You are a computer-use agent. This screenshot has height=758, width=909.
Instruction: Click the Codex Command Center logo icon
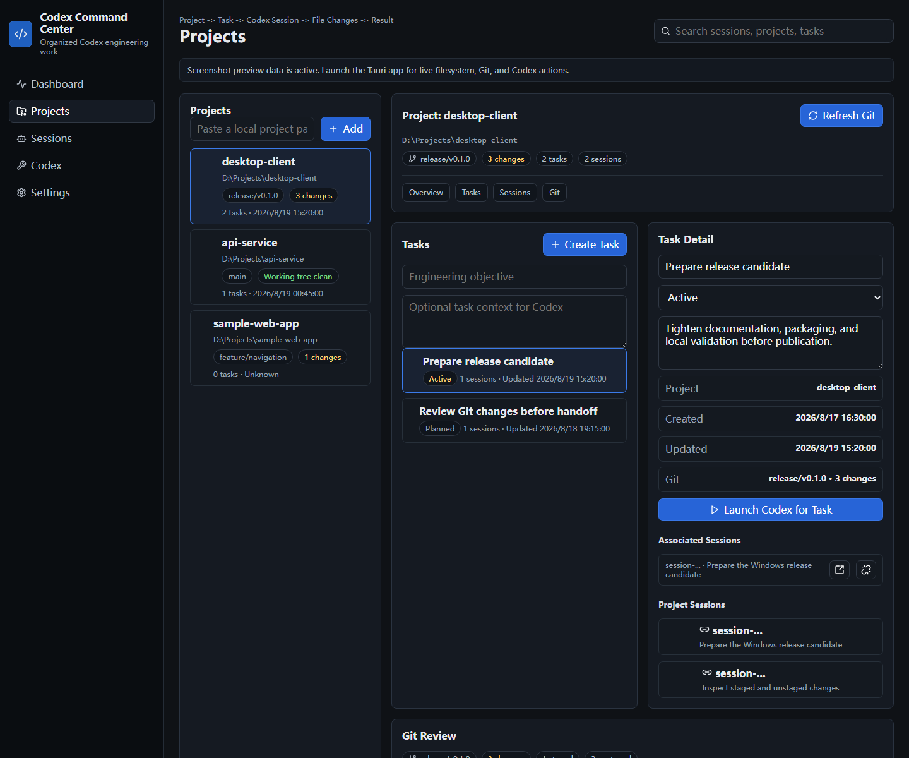pos(21,34)
